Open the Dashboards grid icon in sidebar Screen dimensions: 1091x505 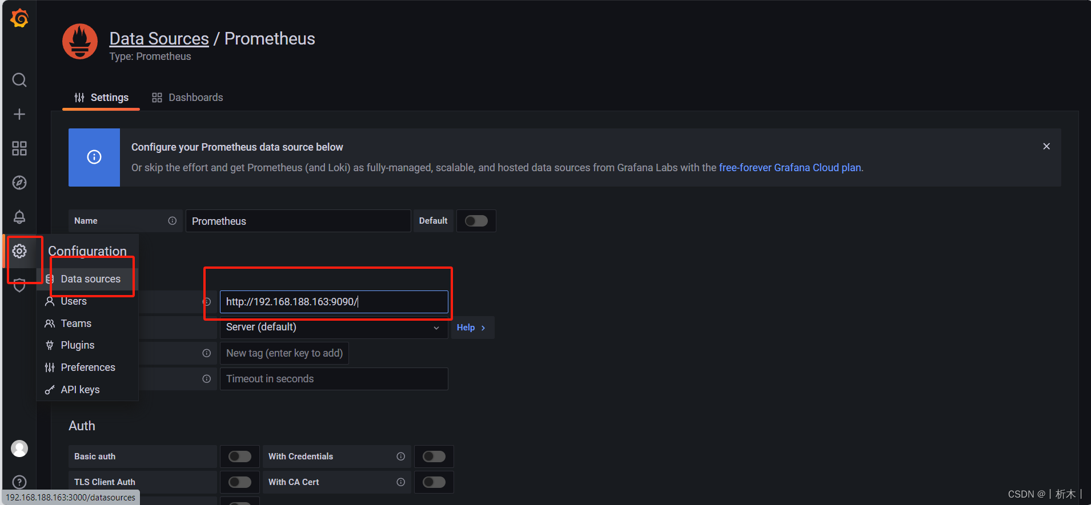19,148
